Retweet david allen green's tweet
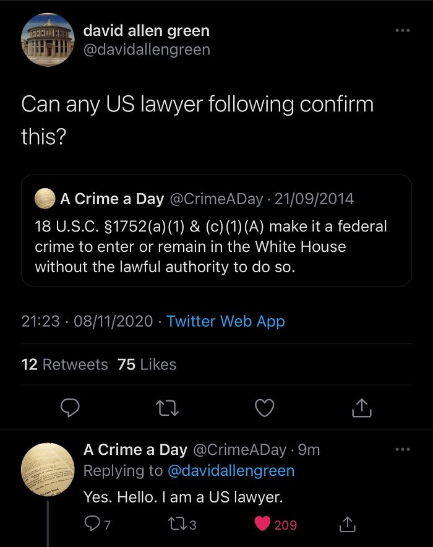 [x=167, y=407]
